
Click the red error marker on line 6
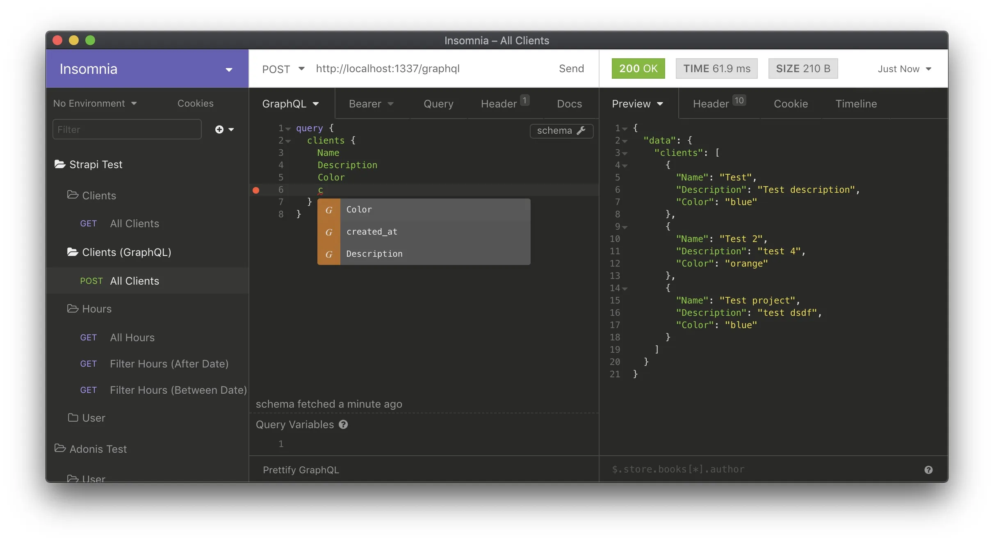tap(256, 190)
